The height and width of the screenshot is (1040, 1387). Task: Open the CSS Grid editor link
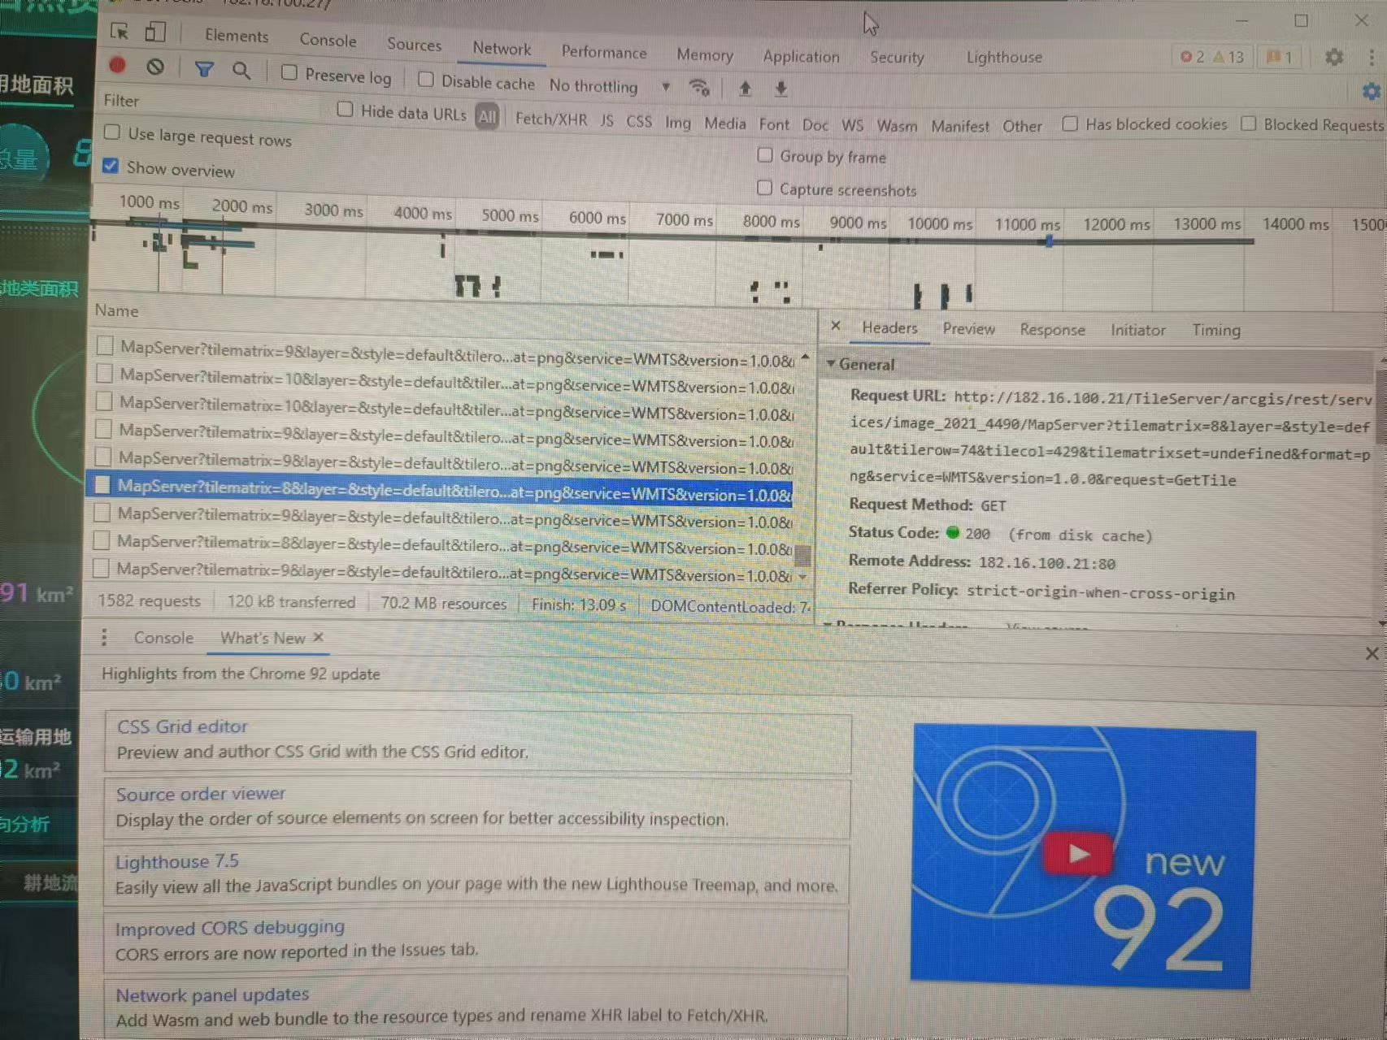point(182,726)
